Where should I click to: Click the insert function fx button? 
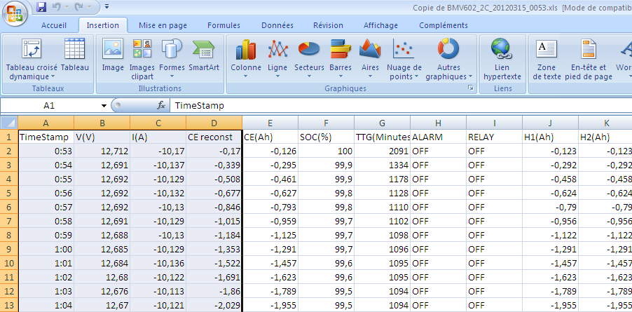[161, 106]
